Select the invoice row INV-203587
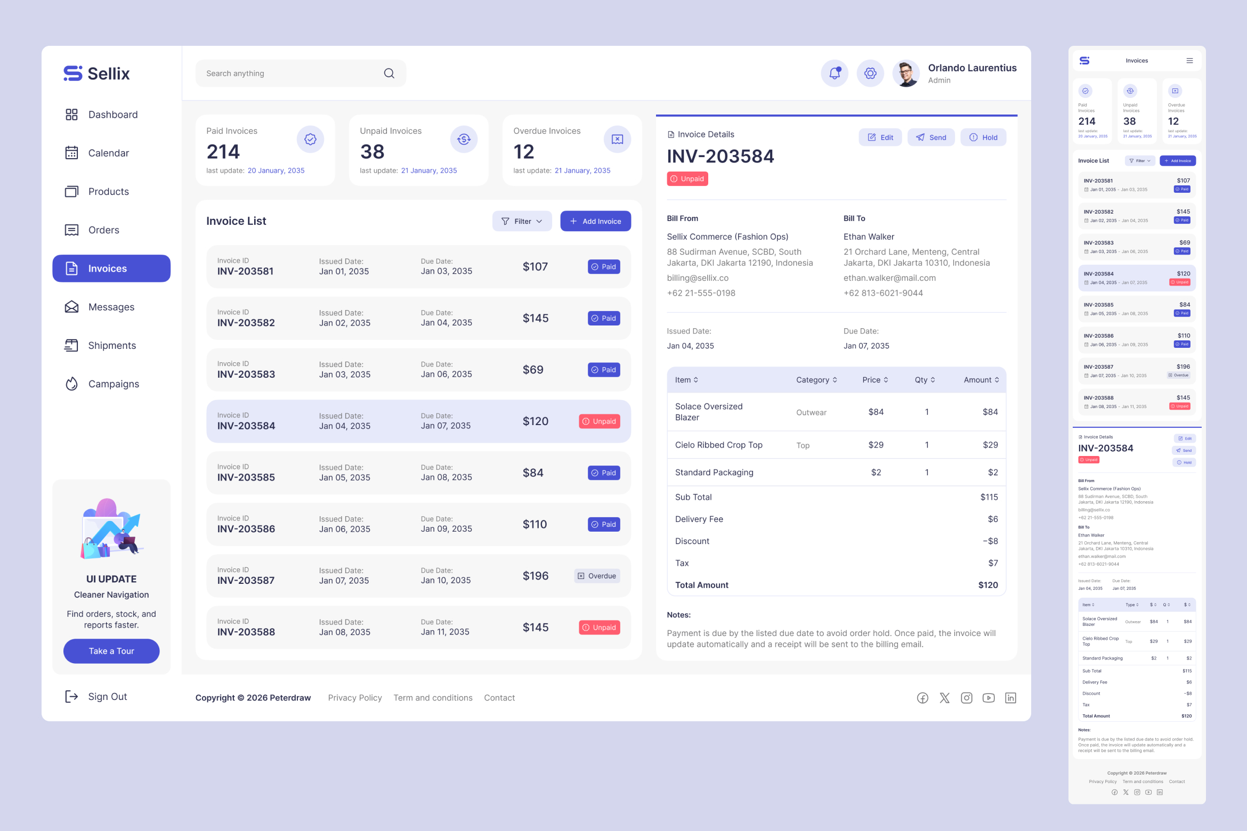 point(418,576)
